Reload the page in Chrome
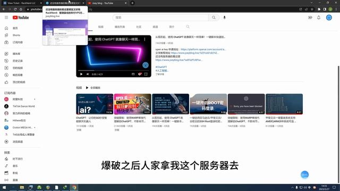 [x=15, y=9]
